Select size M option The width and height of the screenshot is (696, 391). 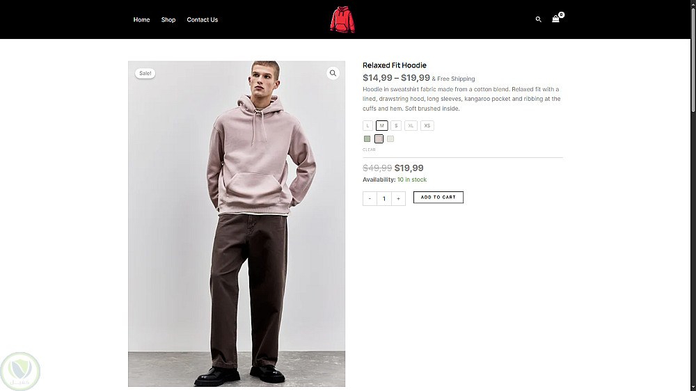pyautogui.click(x=382, y=126)
